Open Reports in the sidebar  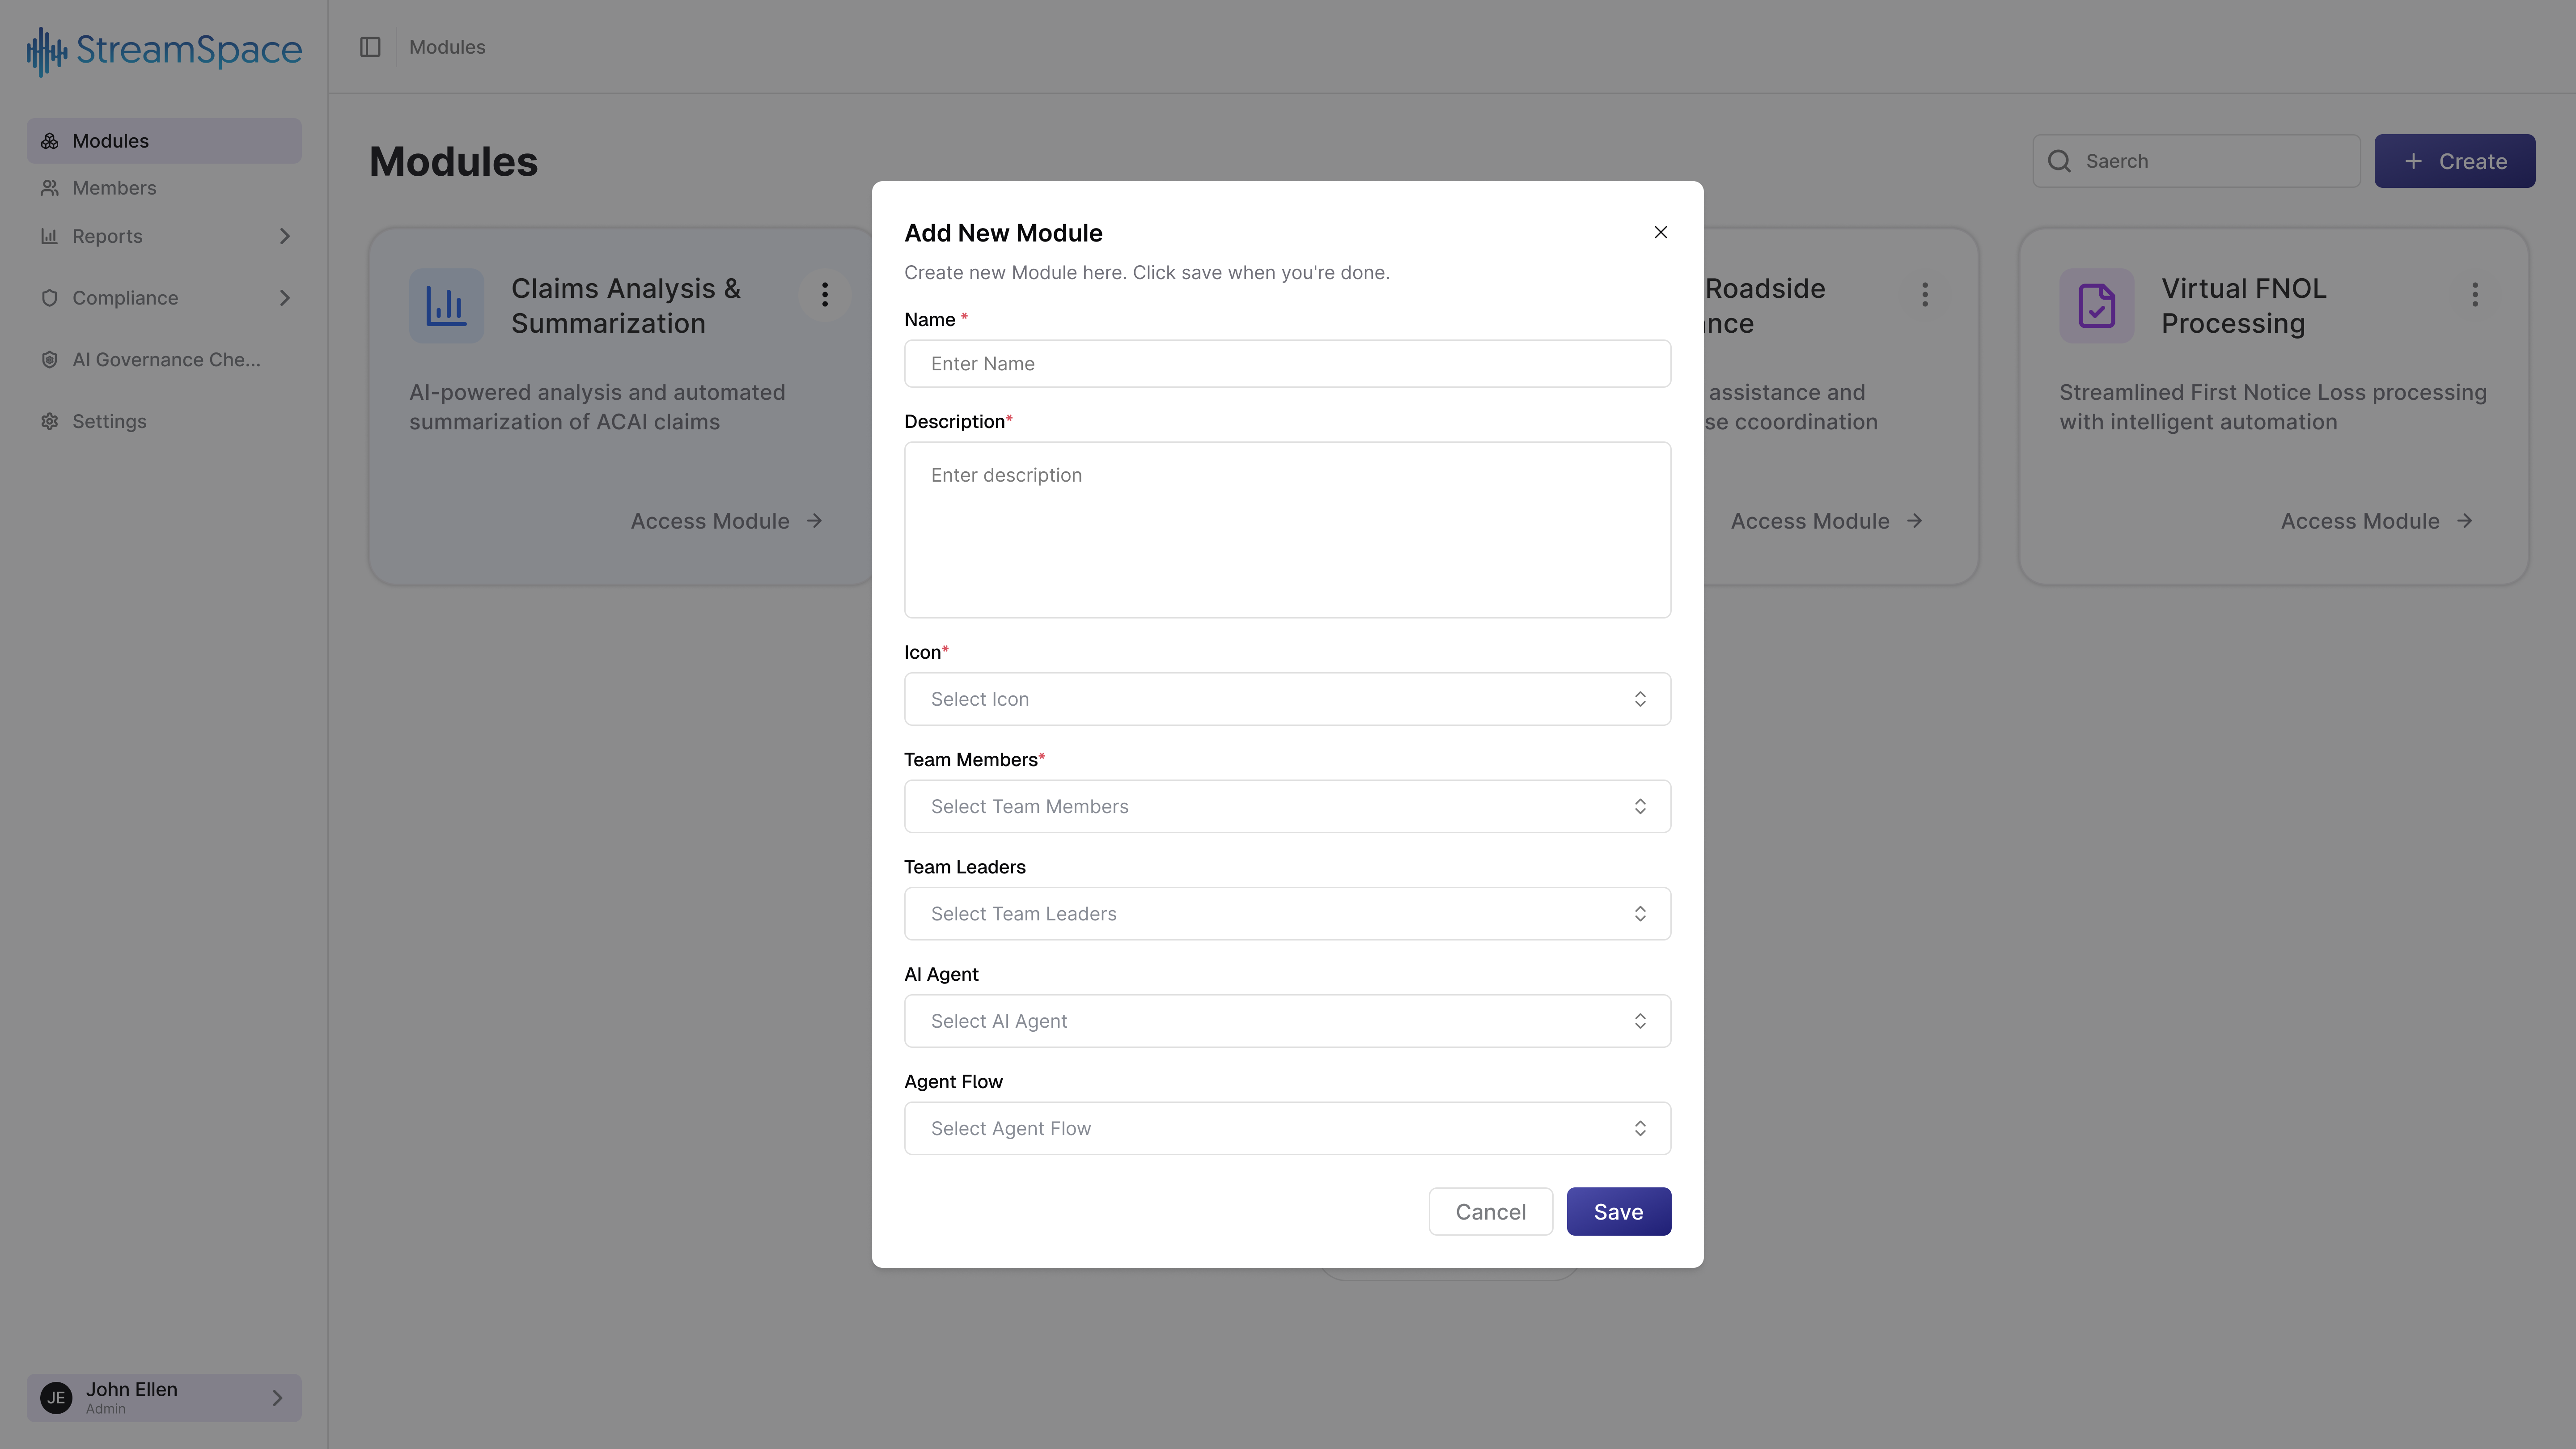(x=164, y=236)
